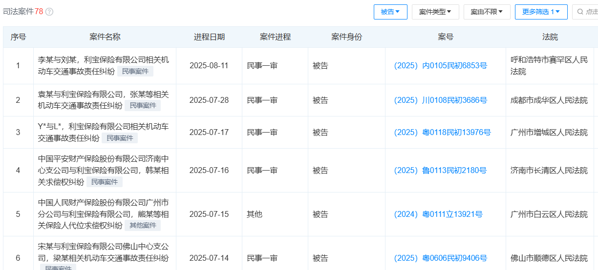598x270 pixels.
Task: Open case number (2025) 粤0118民初13976号
Action: click(x=442, y=132)
